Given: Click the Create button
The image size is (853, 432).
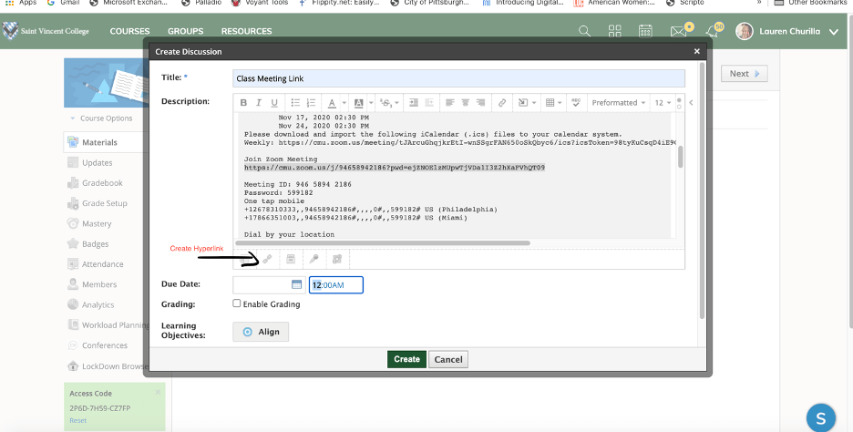Looking at the screenshot, I should coord(406,359).
